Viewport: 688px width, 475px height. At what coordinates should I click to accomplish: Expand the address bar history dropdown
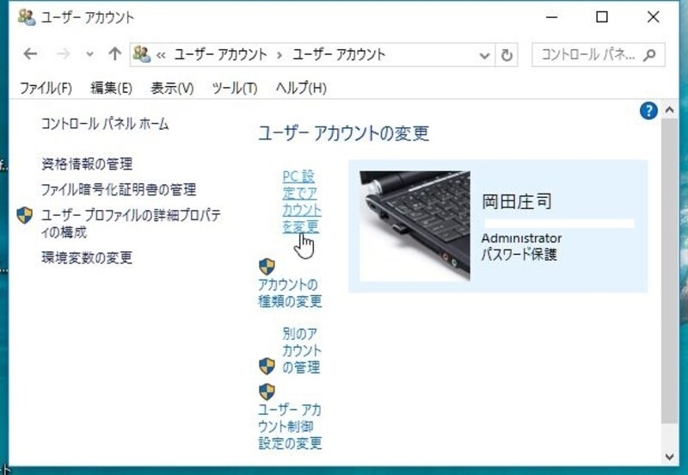pos(485,55)
